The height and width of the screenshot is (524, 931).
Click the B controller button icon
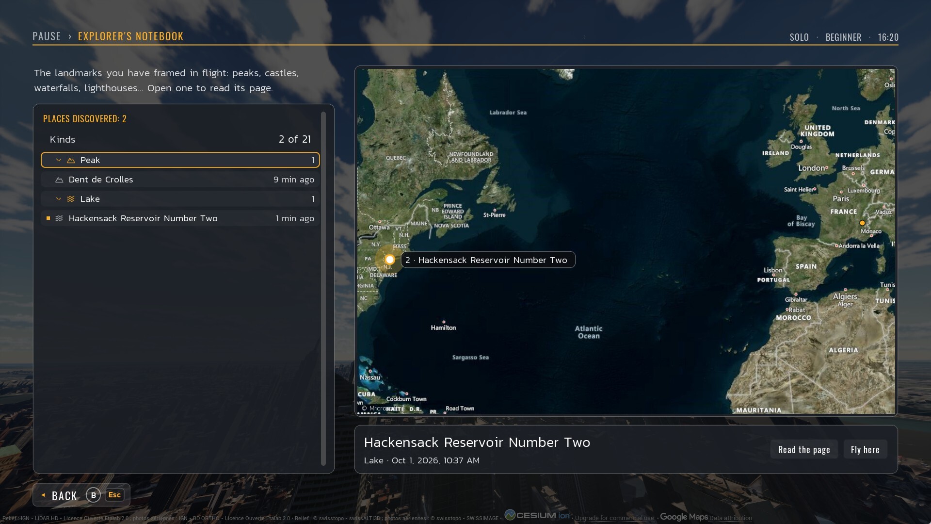click(94, 495)
